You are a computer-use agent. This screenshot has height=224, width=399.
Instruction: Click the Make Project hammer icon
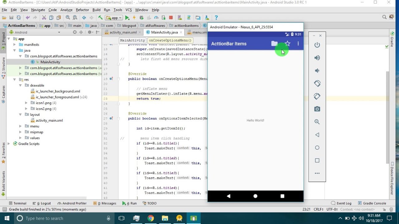100,18
